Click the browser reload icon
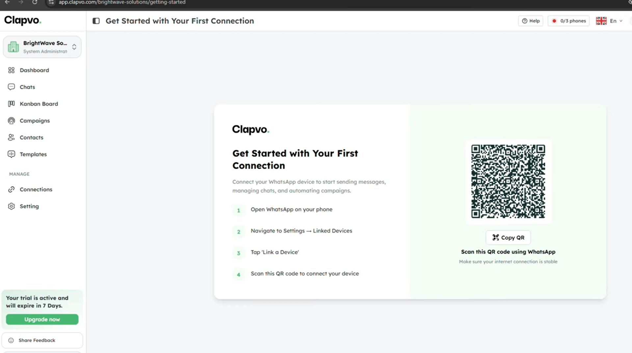This screenshot has width=632, height=353. 35,2
